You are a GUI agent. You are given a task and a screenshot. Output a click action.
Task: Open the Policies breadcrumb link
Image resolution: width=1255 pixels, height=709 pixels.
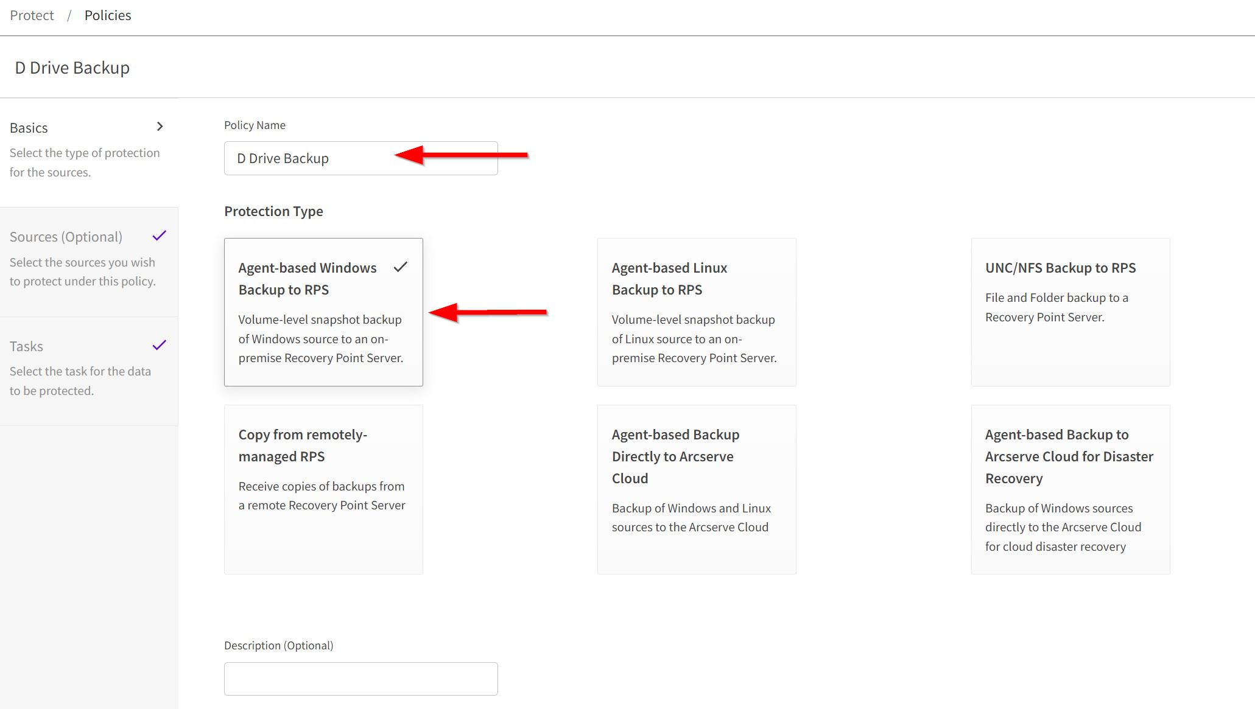click(108, 15)
